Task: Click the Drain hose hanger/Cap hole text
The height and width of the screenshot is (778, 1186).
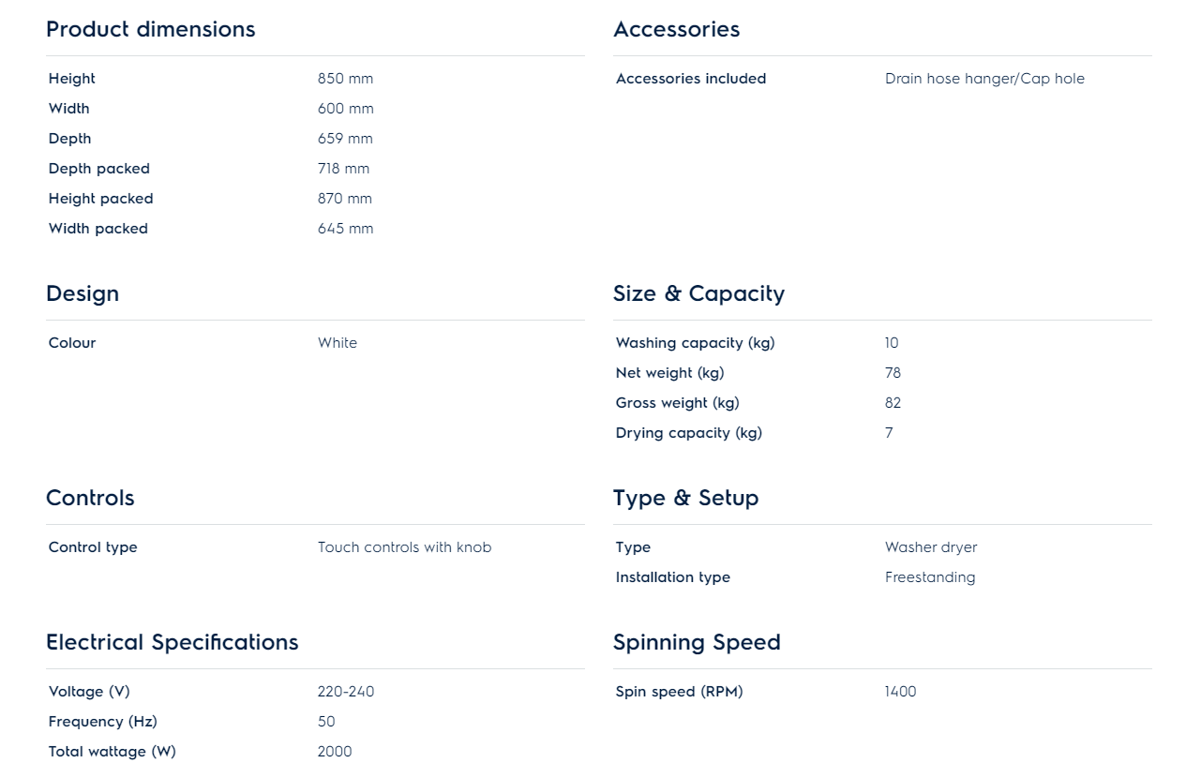Action: pos(984,79)
